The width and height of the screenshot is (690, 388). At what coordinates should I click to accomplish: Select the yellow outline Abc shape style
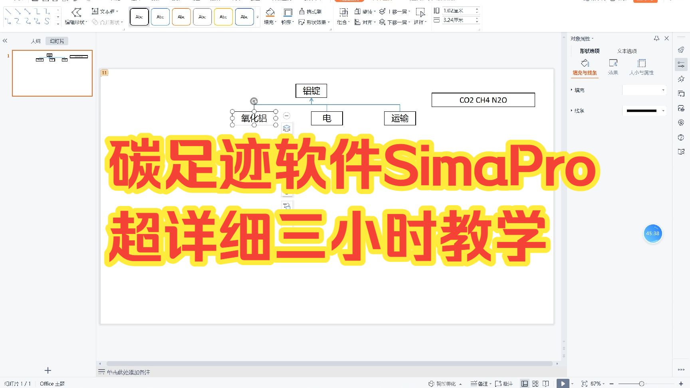pos(223,17)
